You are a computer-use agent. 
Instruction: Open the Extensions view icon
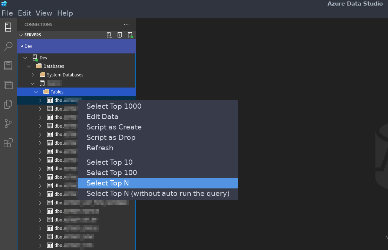point(8,143)
